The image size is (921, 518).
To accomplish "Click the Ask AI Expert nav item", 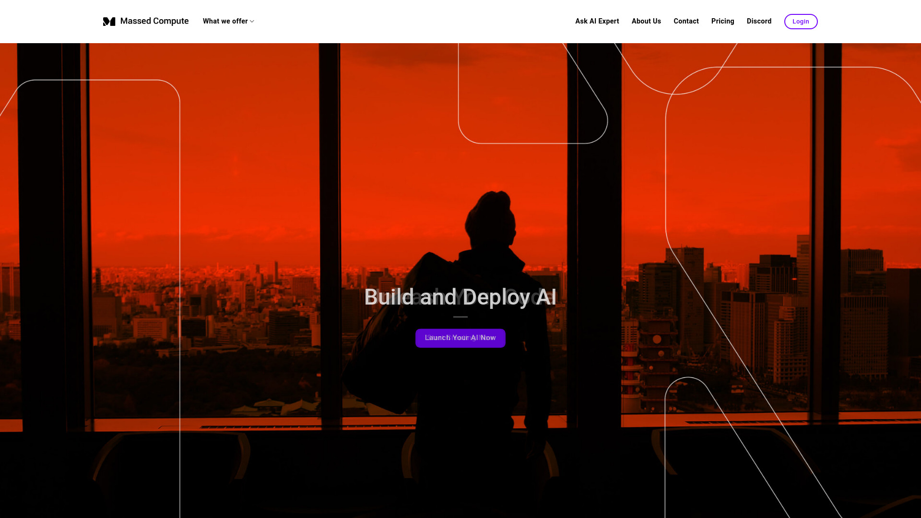I will pyautogui.click(x=597, y=22).
